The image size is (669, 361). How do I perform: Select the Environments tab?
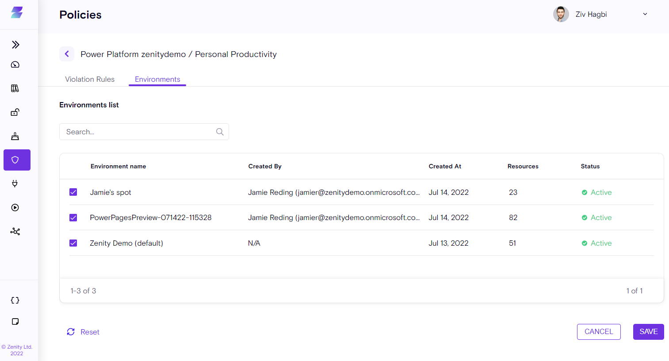[x=157, y=79]
